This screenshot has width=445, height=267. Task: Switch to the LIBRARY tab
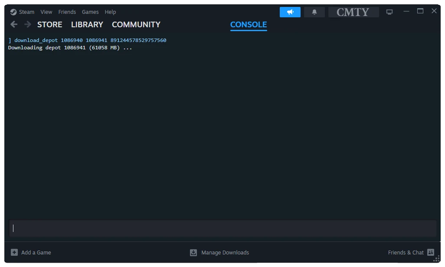tap(87, 25)
